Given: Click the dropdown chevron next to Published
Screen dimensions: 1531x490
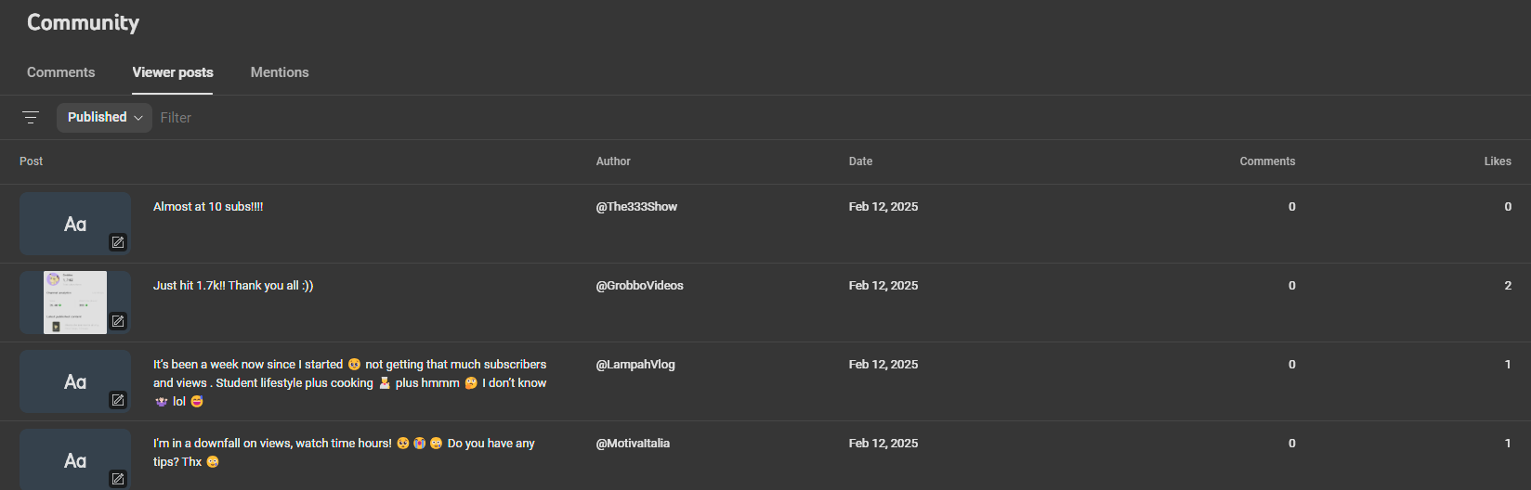Looking at the screenshot, I should tap(138, 118).
